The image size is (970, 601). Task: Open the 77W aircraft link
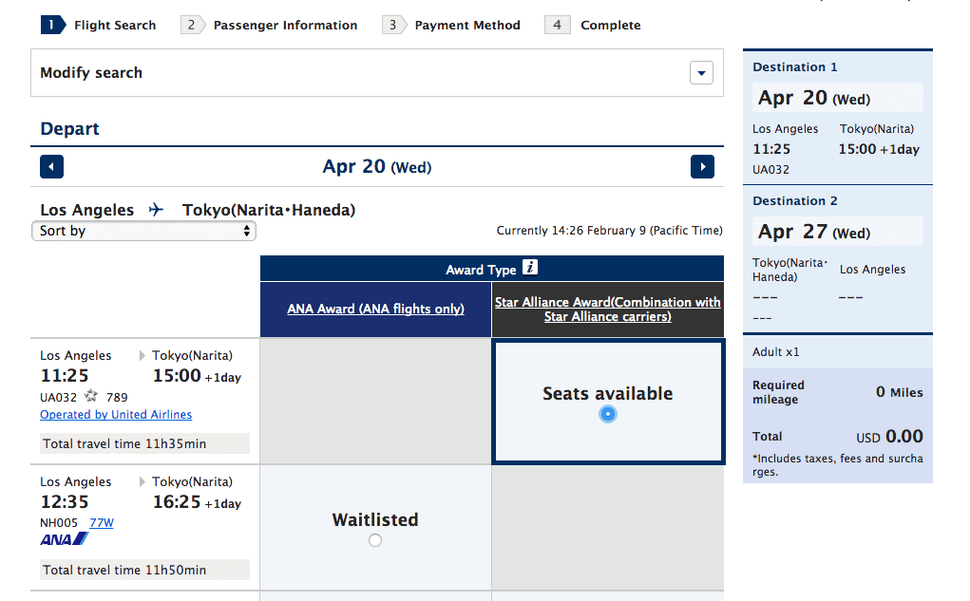(102, 522)
